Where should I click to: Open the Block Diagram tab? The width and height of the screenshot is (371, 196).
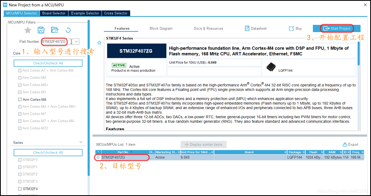point(161,28)
